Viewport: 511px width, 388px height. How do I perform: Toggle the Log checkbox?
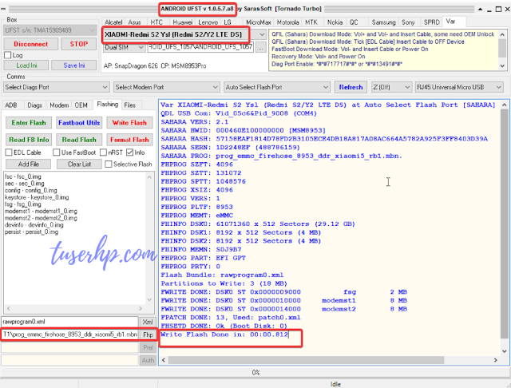[x=8, y=55]
